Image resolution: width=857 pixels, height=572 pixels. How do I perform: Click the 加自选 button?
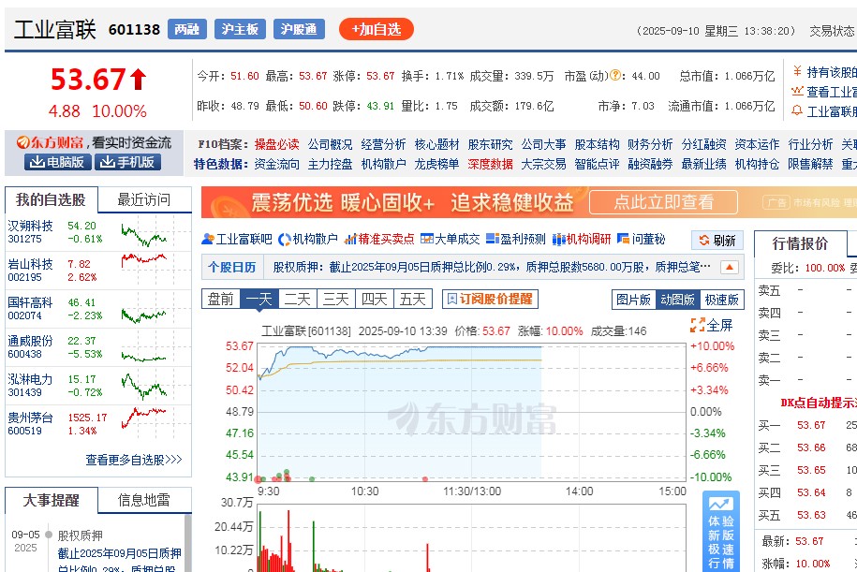pyautogui.click(x=374, y=29)
